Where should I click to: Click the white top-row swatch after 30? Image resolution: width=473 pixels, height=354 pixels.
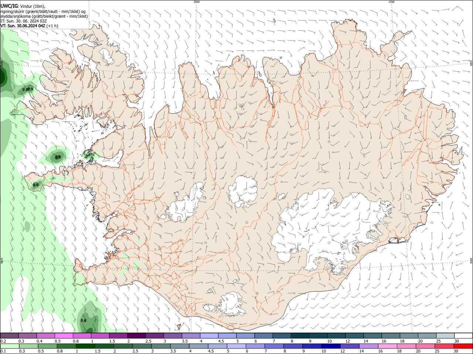(x=463, y=336)
